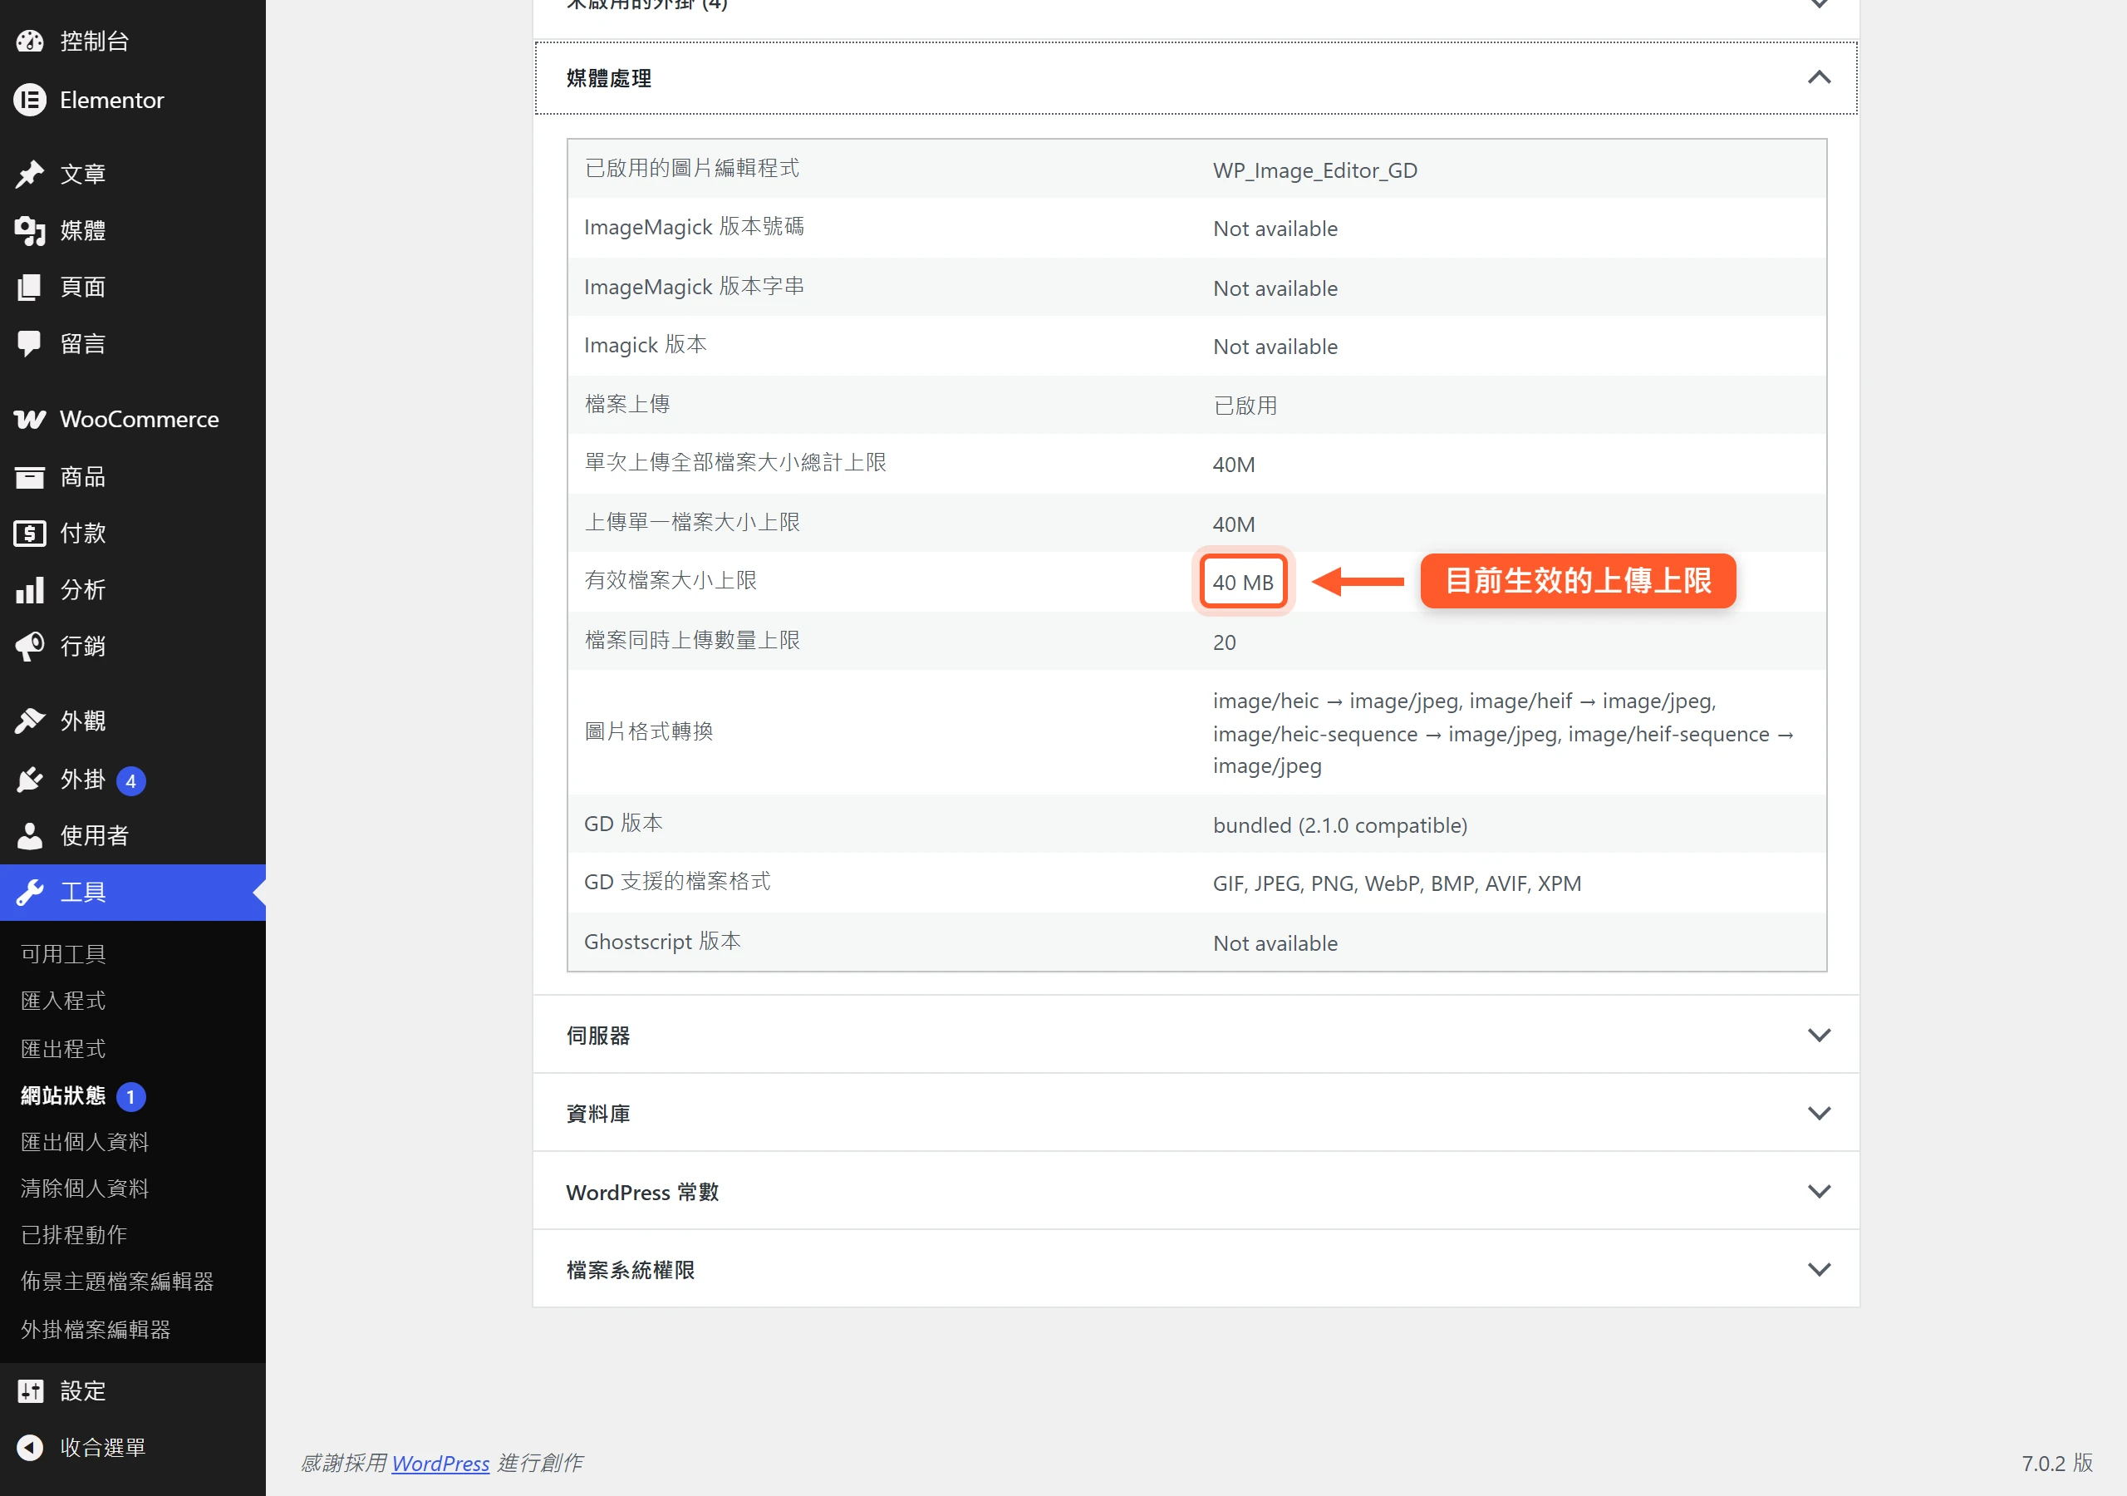
Task: Open the 控制台 menu item
Action: click(132, 41)
